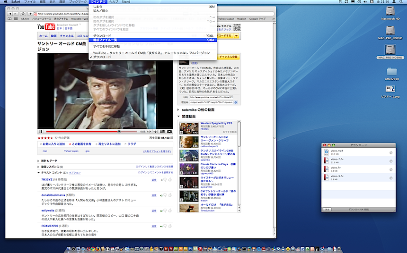Viewport: 407px width, 253px height.
Task: Choose すべてを手前に移動 menu item
Action: (x=152, y=46)
